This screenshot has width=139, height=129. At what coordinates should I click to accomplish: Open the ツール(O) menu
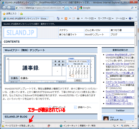tap(121, 18)
